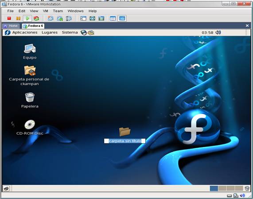
Task: Click the Equipo label text
Action: [30, 58]
